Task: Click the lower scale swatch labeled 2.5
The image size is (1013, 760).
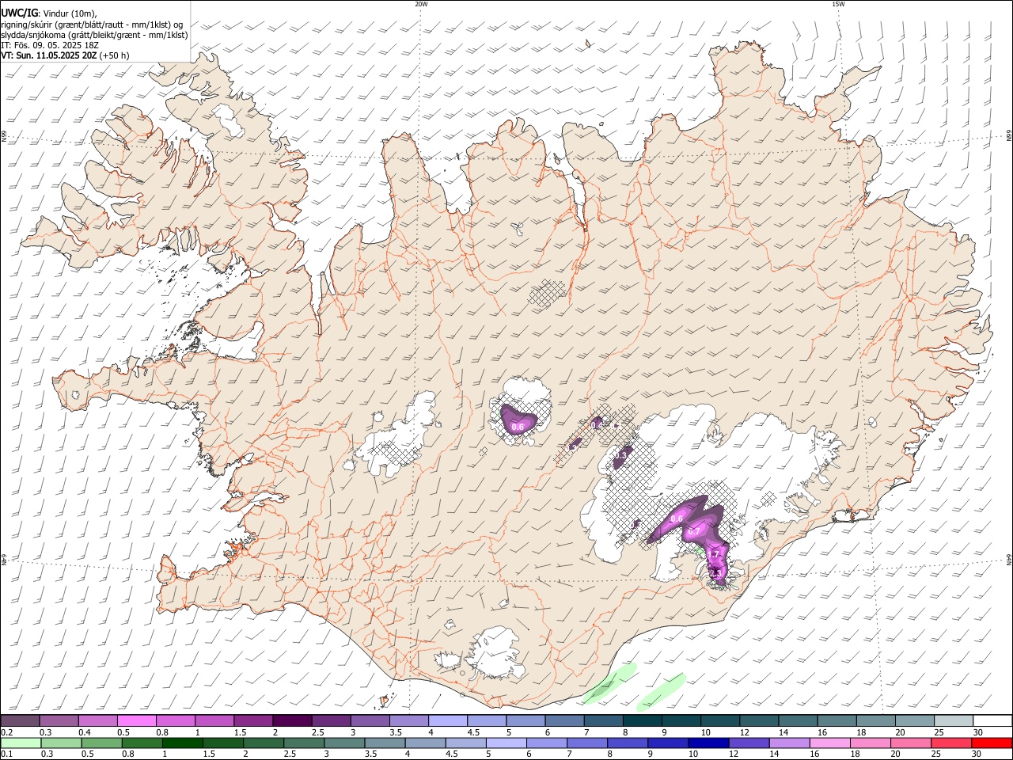Action: 304,743
